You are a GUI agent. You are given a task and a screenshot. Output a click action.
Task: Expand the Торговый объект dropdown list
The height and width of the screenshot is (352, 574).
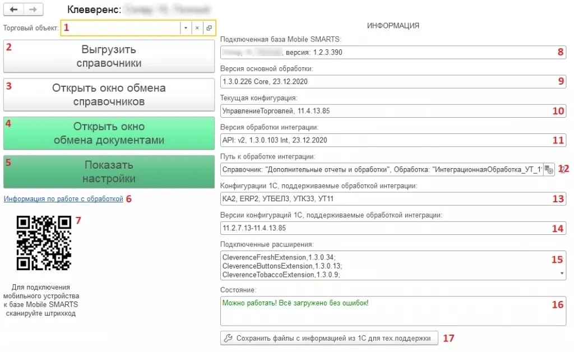click(186, 28)
